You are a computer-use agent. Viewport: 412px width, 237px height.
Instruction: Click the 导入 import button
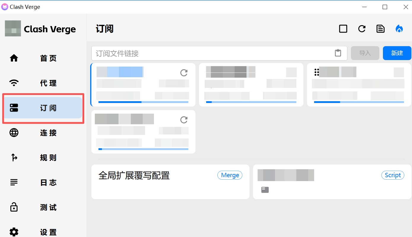tap(365, 53)
